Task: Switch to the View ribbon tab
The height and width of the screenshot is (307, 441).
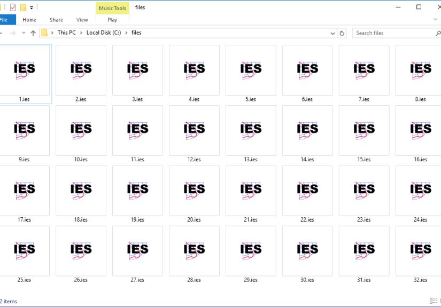Action: coord(82,20)
